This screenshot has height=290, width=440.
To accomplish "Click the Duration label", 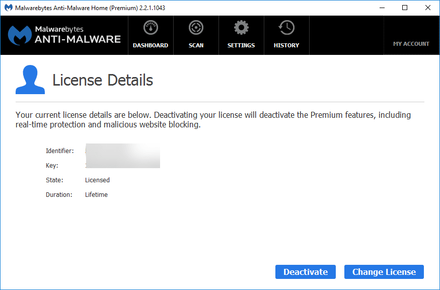I will pos(59,194).
